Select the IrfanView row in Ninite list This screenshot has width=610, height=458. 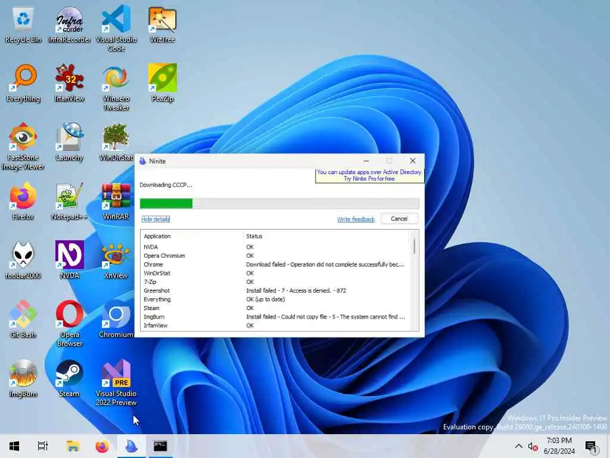tap(275, 326)
